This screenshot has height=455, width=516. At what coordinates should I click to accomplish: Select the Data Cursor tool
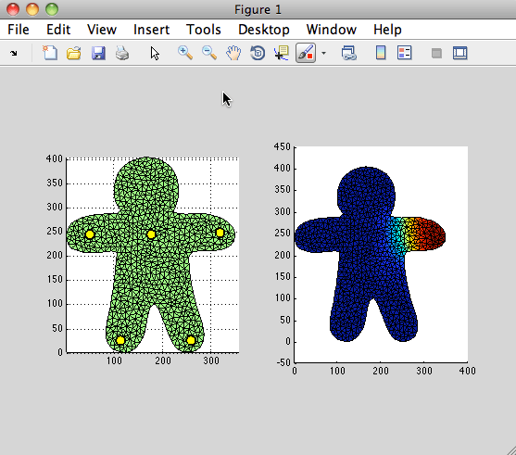282,53
